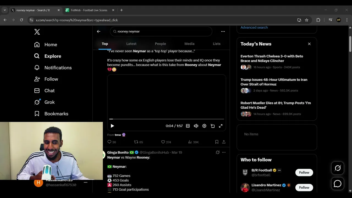Seek on the video progress bar
The image size is (352, 198).
coord(167,119)
